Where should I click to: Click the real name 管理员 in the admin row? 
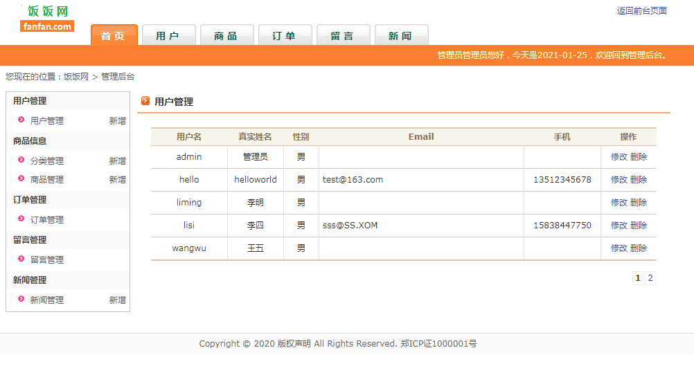256,157
